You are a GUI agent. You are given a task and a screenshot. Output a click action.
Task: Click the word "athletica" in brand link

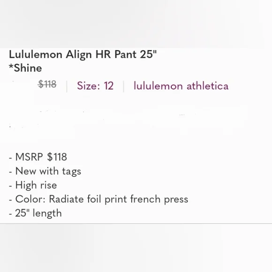pyautogui.click(x=207, y=86)
